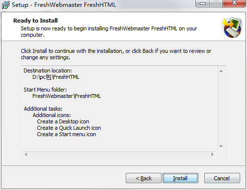This screenshot has height=190, width=247.
Task: Click the summary box scroll down arrow
Action: click(x=221, y=146)
